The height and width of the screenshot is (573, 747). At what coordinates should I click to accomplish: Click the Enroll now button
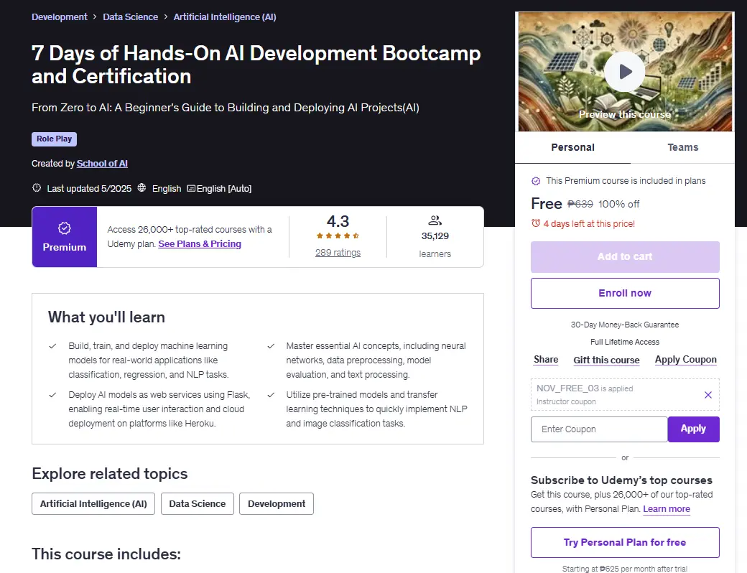(625, 293)
